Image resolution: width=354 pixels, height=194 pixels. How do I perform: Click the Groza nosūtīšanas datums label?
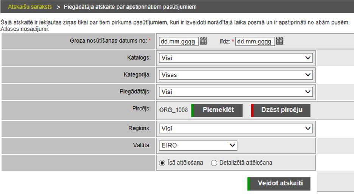tap(108, 40)
